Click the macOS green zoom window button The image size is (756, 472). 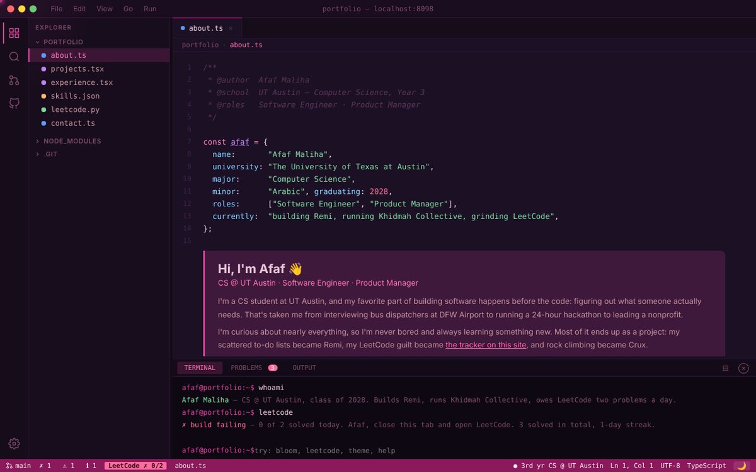pyautogui.click(x=33, y=9)
